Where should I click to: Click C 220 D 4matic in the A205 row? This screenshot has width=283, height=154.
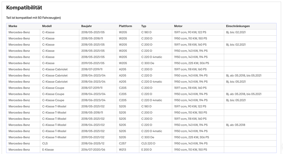(152, 82)
